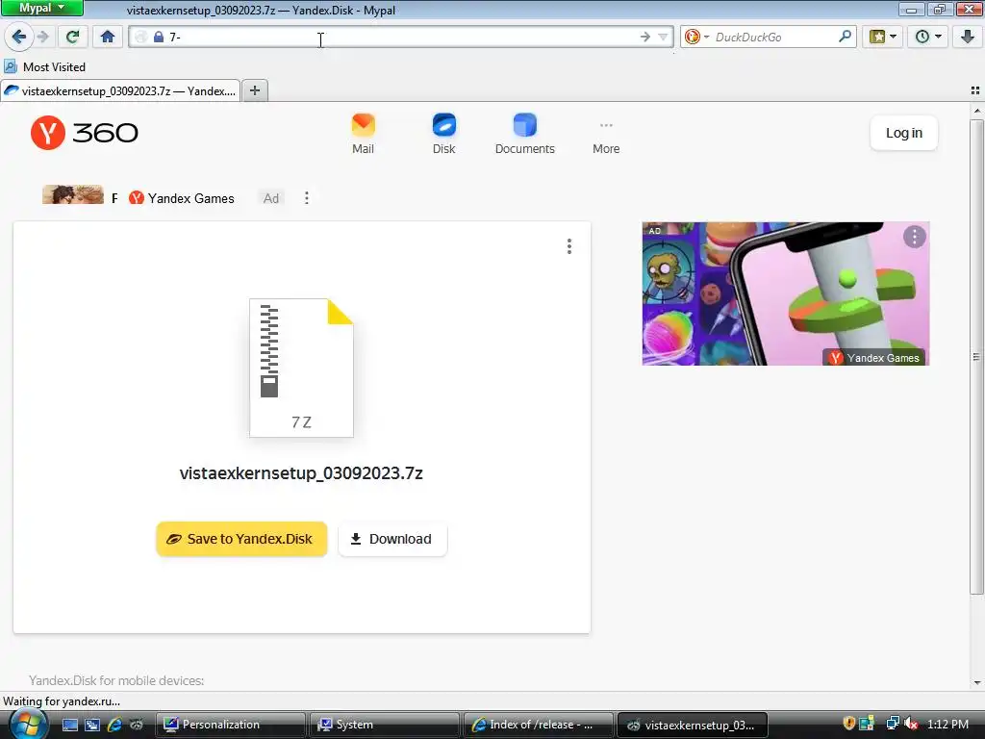The width and height of the screenshot is (985, 739).
Task: Click Yandex.Disk for mobile devices text
Action: 116,680
